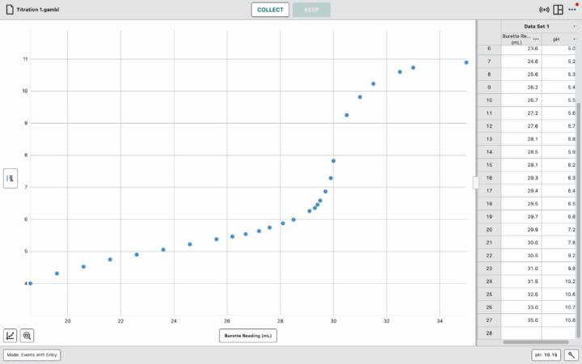Screen dimensions: 582x364
Task: Select empty row 28 Burette Reading cell
Action: pyautogui.click(x=521, y=333)
